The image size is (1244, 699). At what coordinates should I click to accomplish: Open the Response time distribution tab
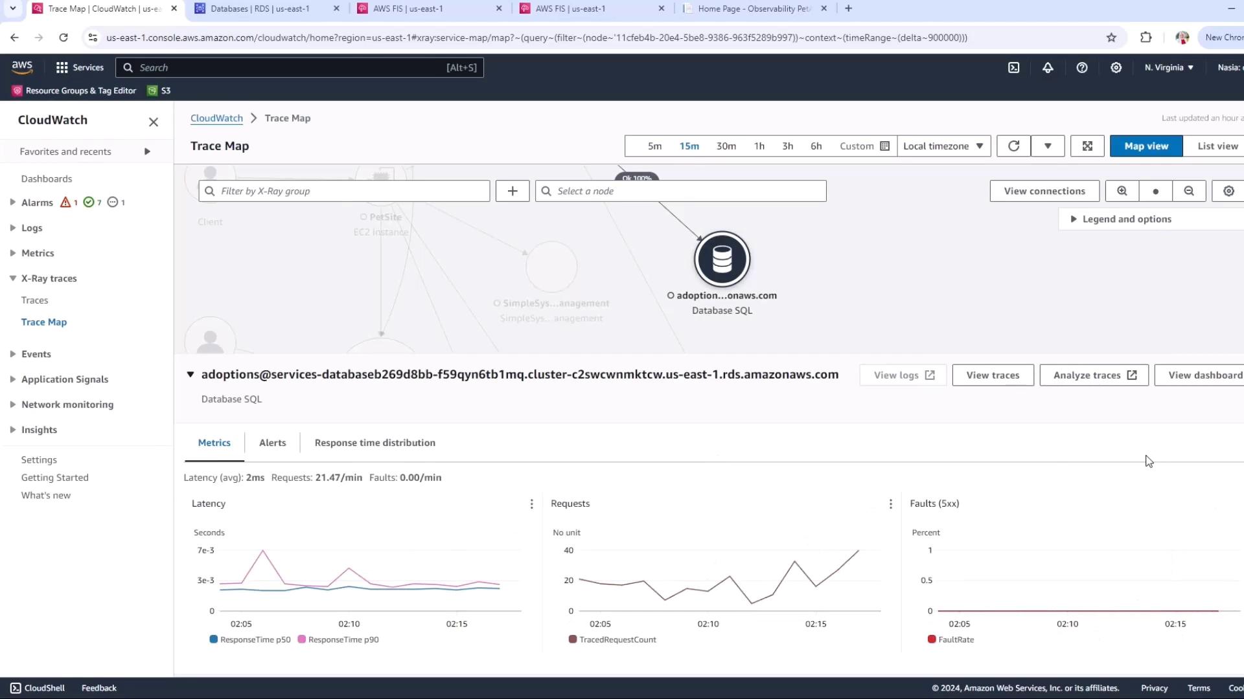pos(374,443)
